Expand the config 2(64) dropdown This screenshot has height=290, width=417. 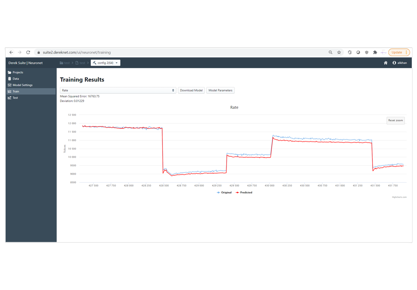[x=106, y=63]
